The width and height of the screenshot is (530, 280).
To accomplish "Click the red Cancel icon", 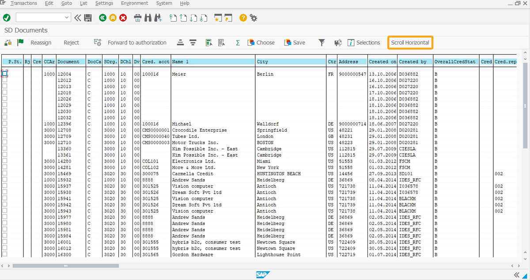I will click(x=123, y=18).
